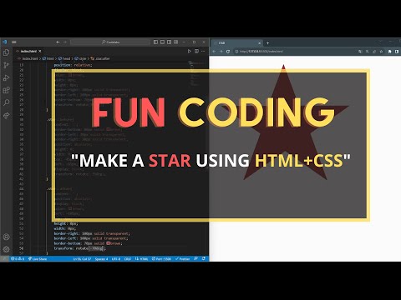Click the Run play icon in editor

[x=189, y=52]
